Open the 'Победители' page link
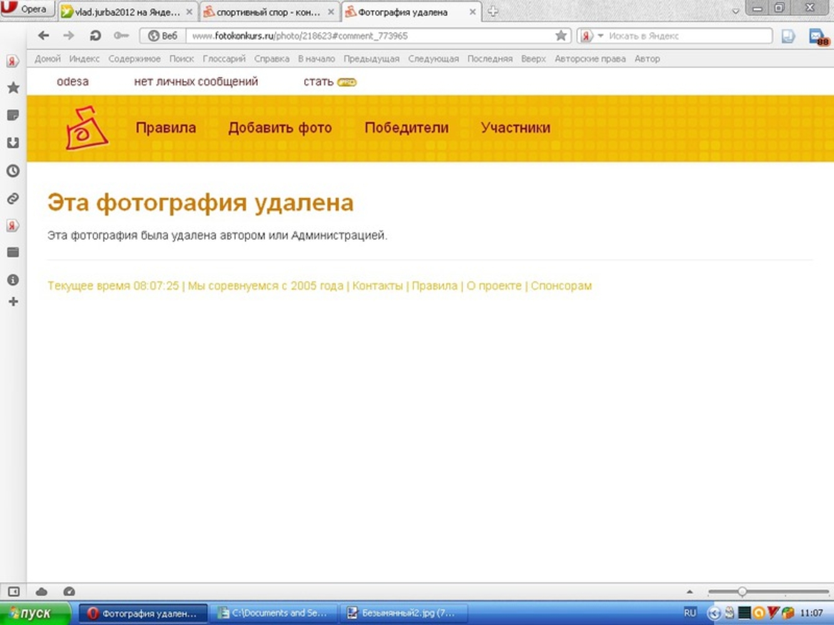Screen dimensions: 834x625 406,127
